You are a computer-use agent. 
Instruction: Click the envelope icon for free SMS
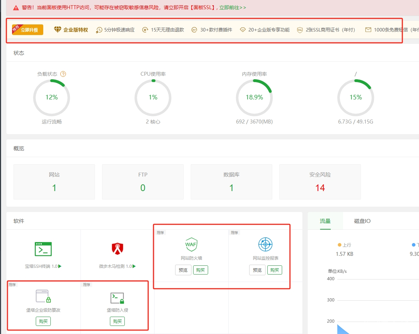pos(368,30)
